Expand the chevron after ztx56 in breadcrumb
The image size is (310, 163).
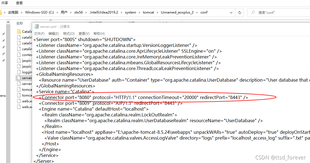[86, 12]
